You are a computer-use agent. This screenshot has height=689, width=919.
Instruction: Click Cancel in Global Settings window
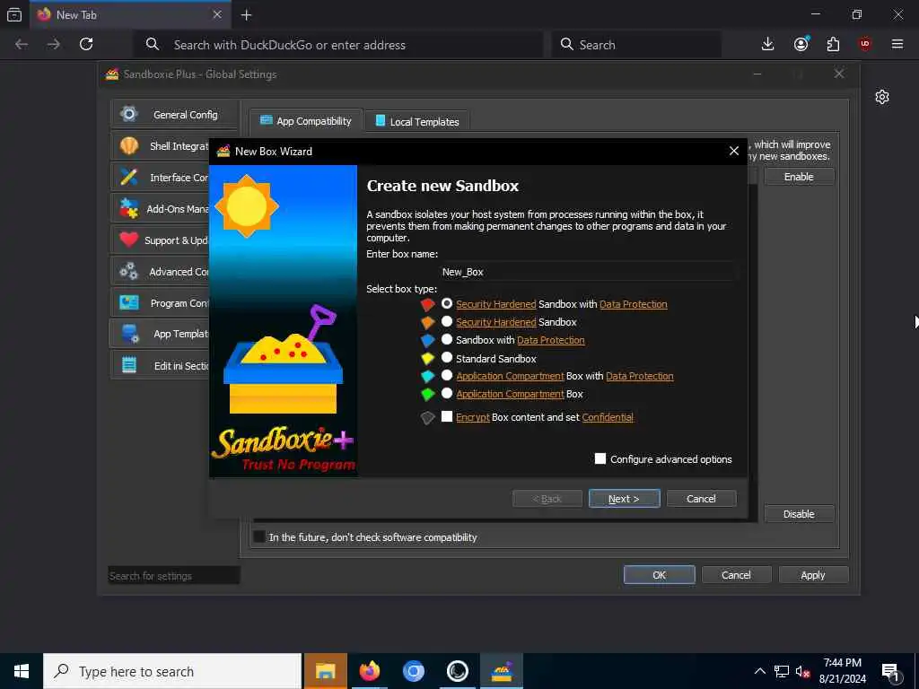point(736,575)
